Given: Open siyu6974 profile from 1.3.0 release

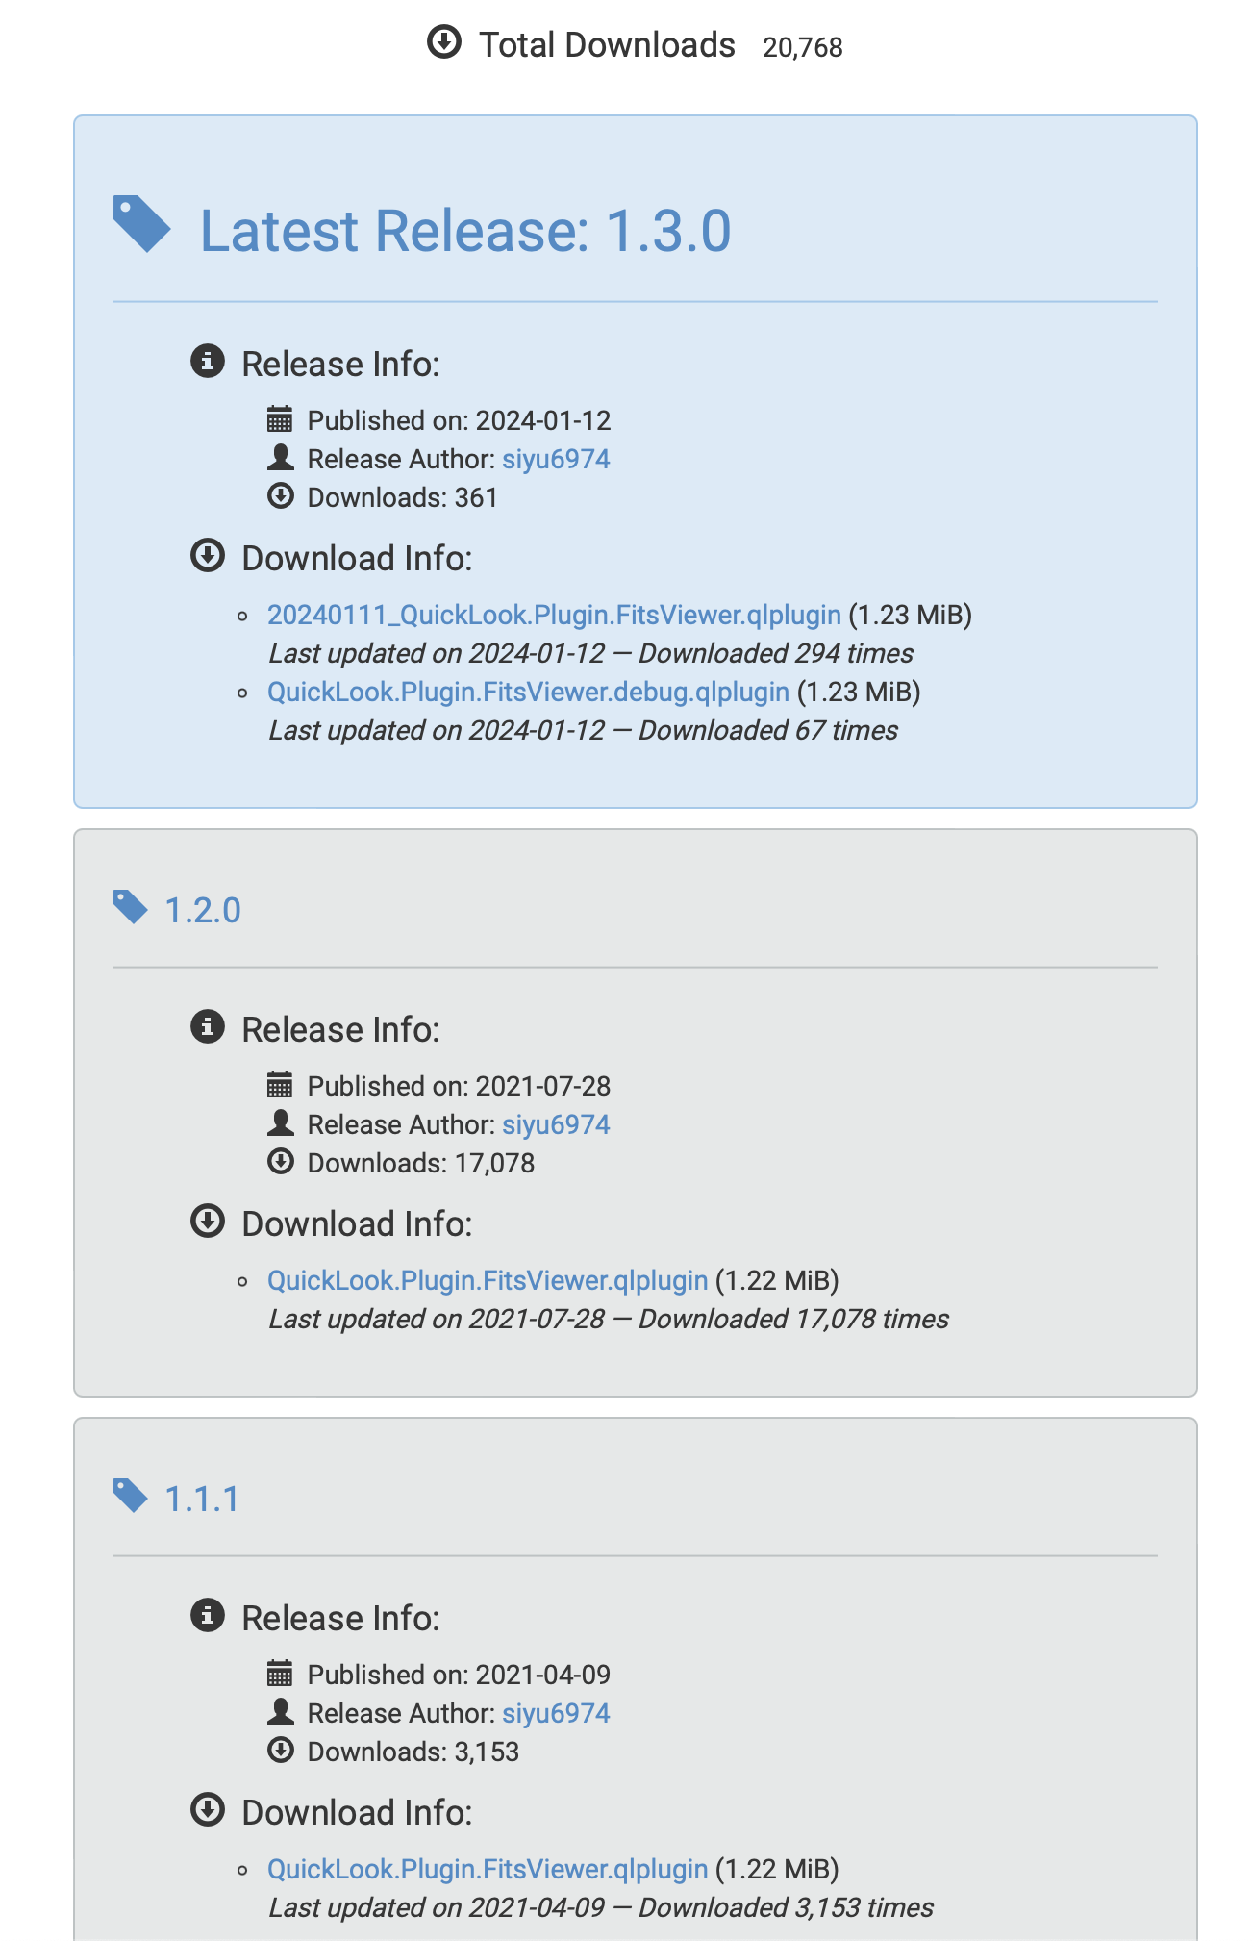Looking at the screenshot, I should pyautogui.click(x=556, y=459).
